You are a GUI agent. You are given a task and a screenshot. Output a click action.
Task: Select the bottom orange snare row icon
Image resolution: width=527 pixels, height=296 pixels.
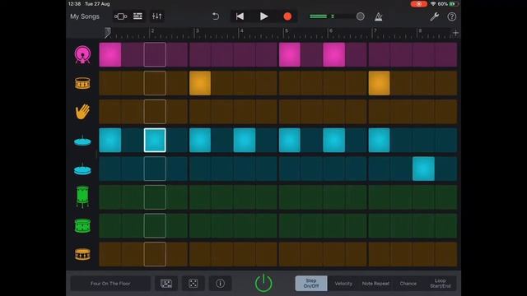[82, 254]
